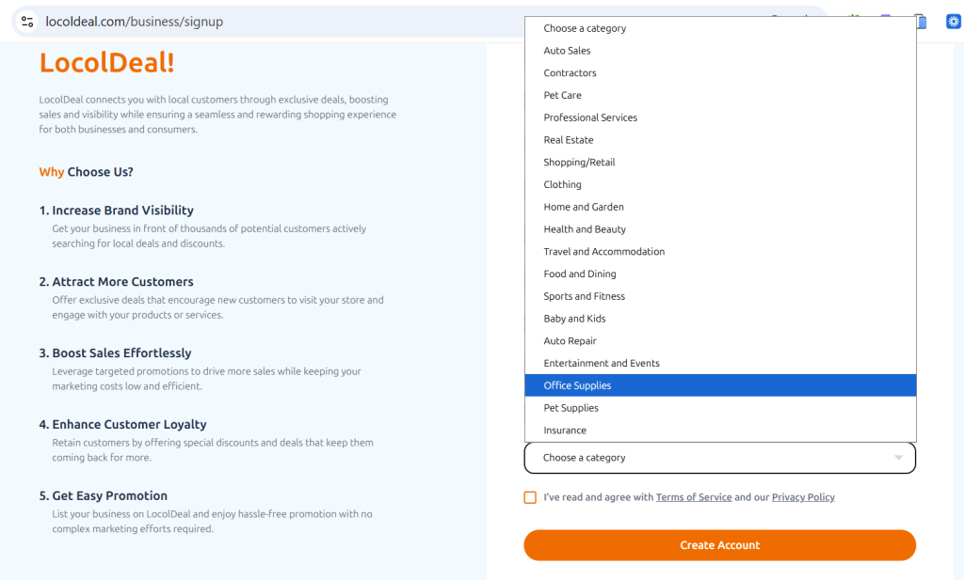Screen dimensions: 964x580
Task: Choose the Contractors category option
Action: point(570,73)
